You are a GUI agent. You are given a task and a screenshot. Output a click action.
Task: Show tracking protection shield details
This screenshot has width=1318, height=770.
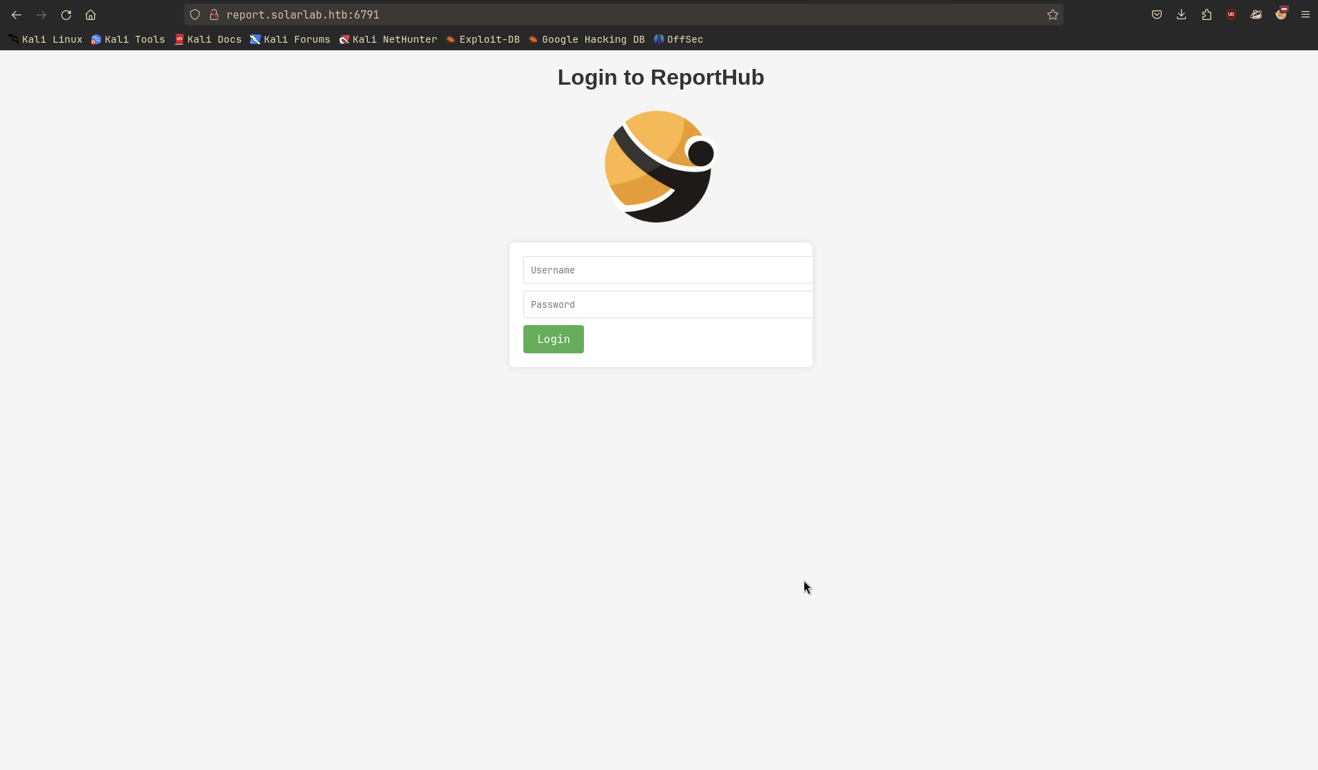195,14
